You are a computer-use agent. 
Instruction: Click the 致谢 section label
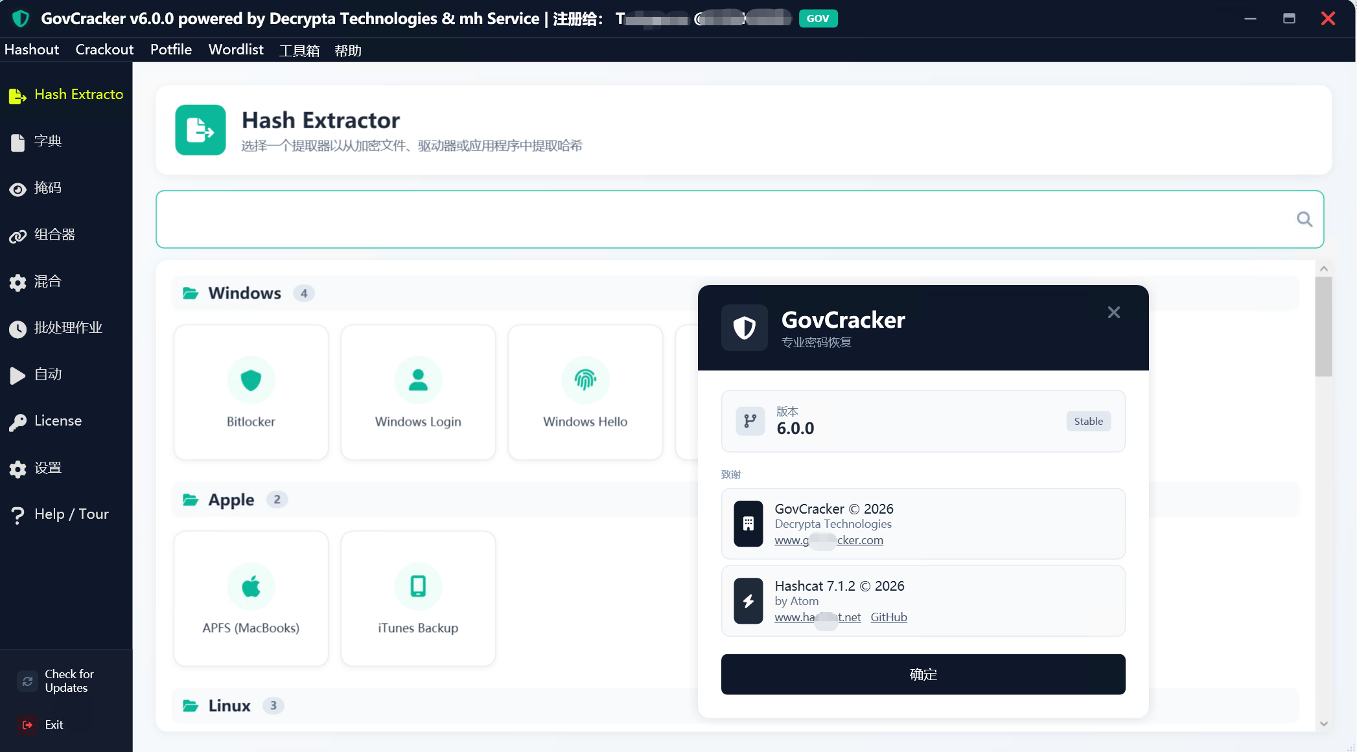[x=730, y=475]
